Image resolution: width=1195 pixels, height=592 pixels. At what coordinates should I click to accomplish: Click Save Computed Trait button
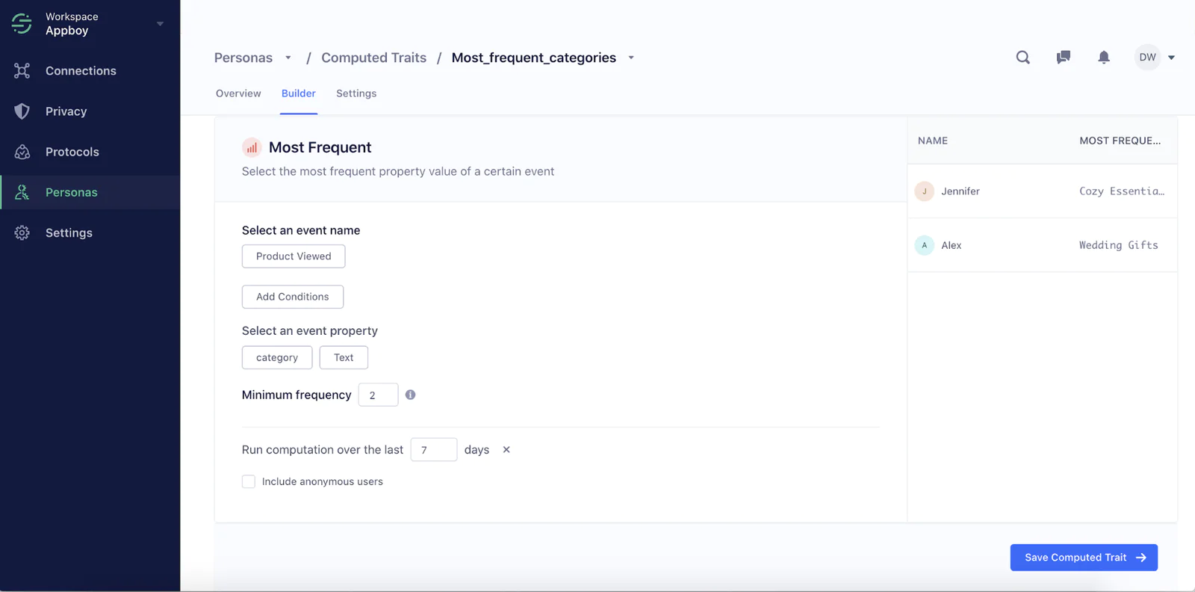click(1083, 558)
